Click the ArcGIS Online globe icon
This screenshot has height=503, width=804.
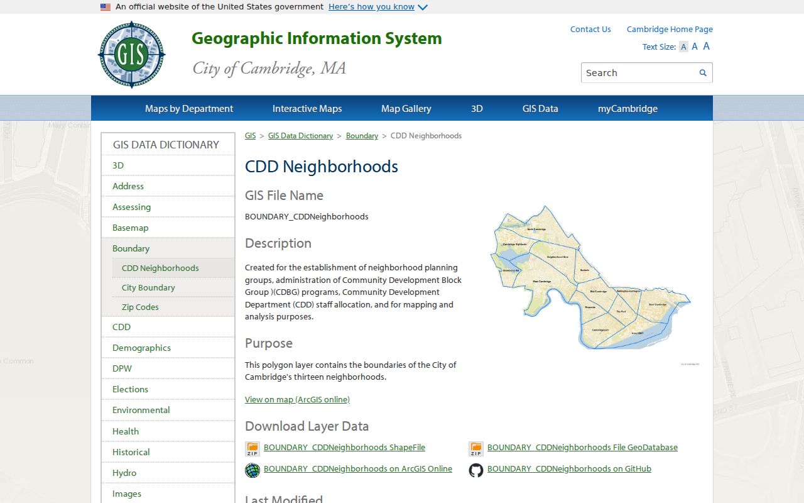[x=253, y=470]
